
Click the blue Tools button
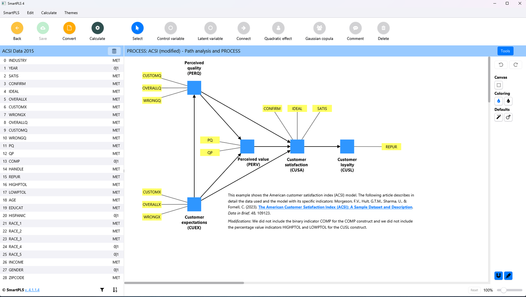coord(505,51)
